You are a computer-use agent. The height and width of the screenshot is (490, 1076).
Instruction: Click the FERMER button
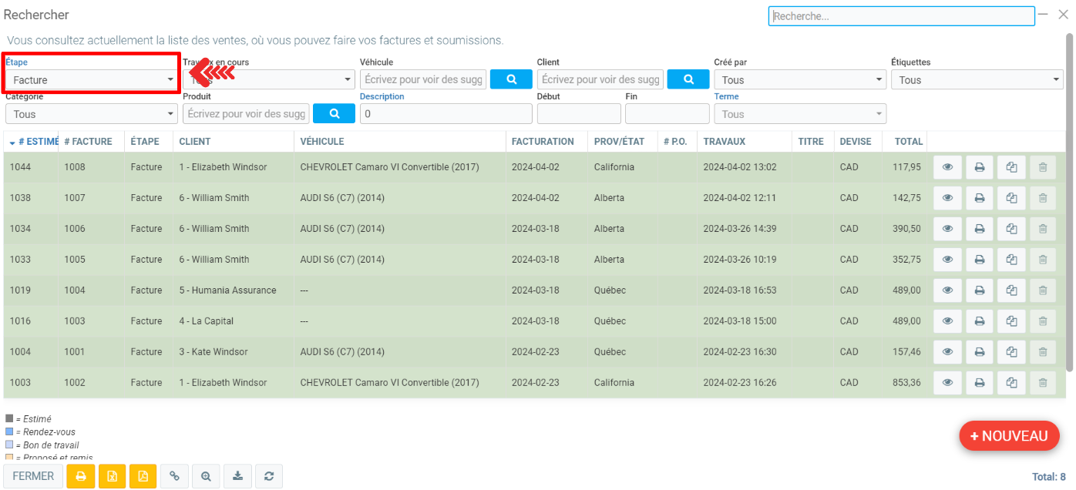[33, 476]
